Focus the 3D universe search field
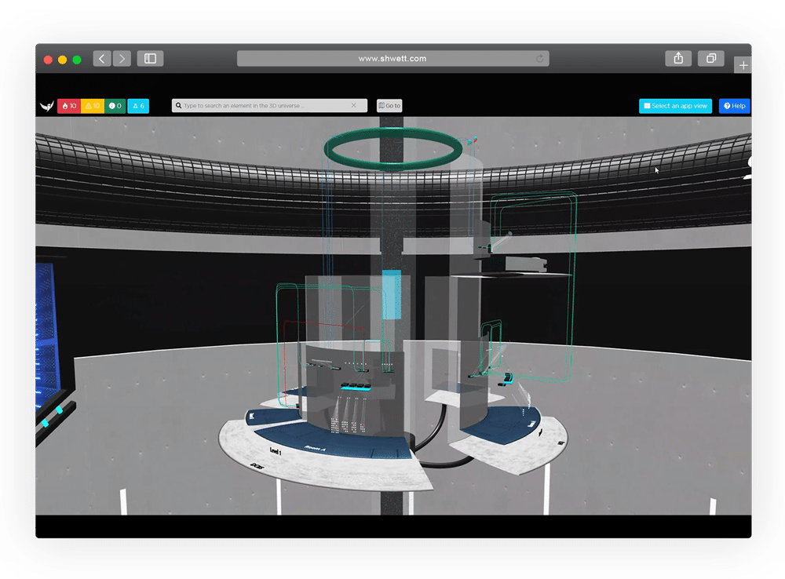Viewport: 785px width, 579px height. point(269,106)
